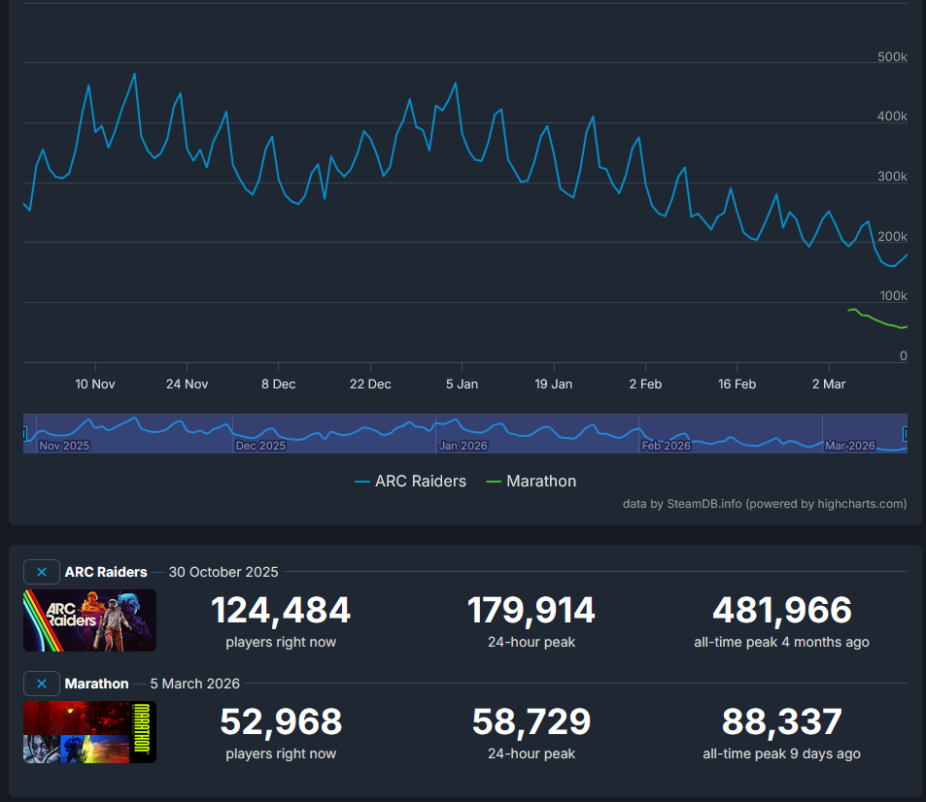Viewport: 926px width, 802px height.
Task: Remove ARC Raiders from comparison with X button
Action: (x=42, y=572)
